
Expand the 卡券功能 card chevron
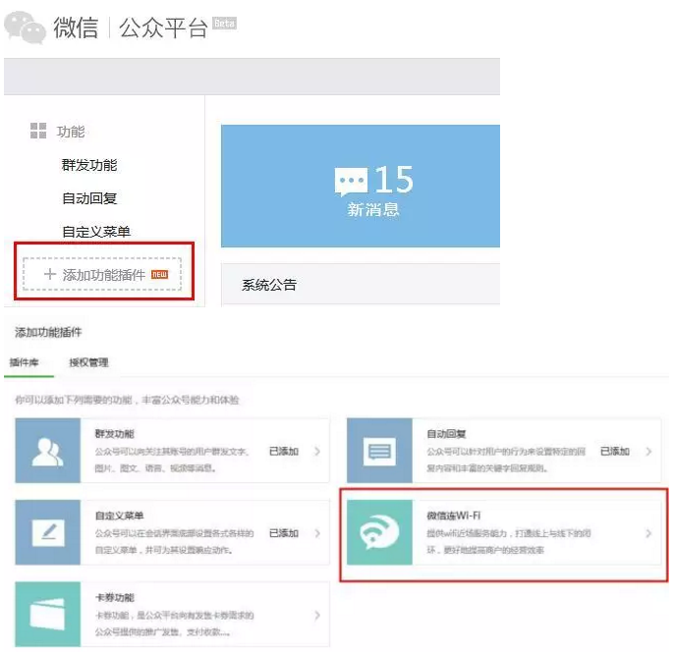coord(317,615)
